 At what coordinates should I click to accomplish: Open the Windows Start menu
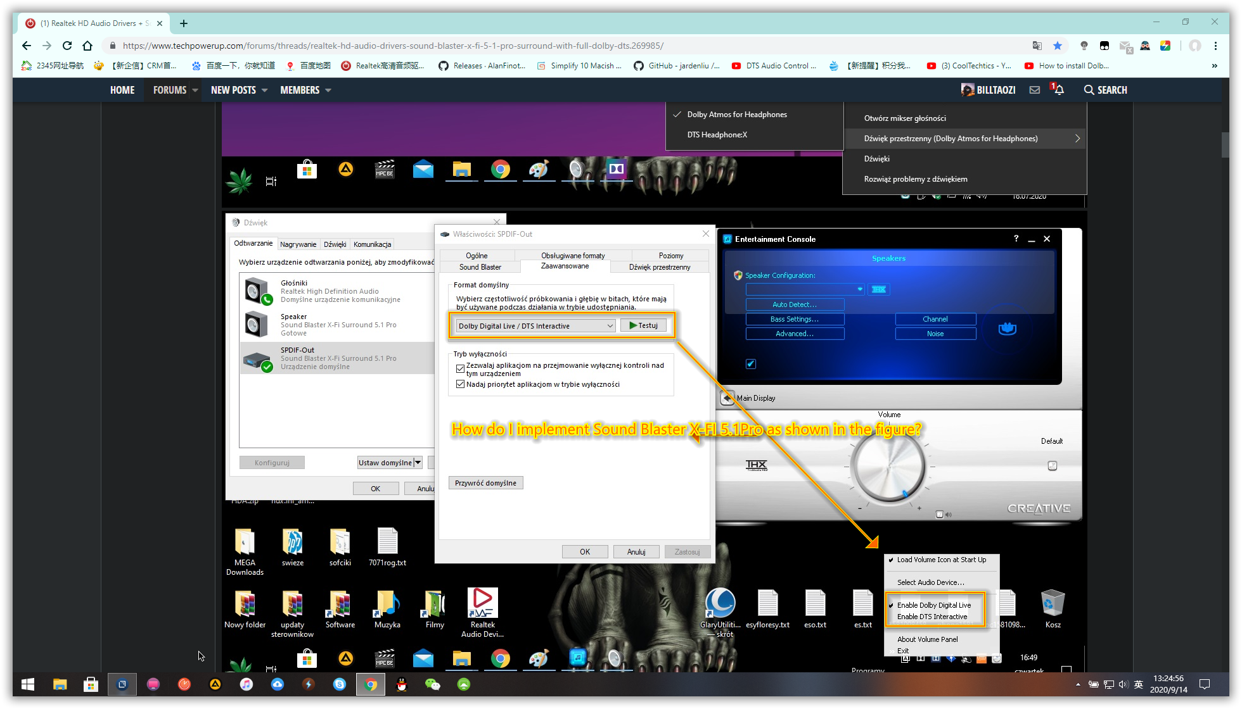coord(28,684)
